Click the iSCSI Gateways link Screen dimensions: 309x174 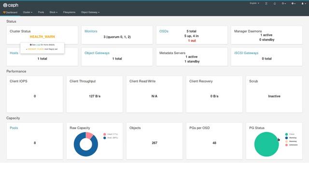coord(246,53)
